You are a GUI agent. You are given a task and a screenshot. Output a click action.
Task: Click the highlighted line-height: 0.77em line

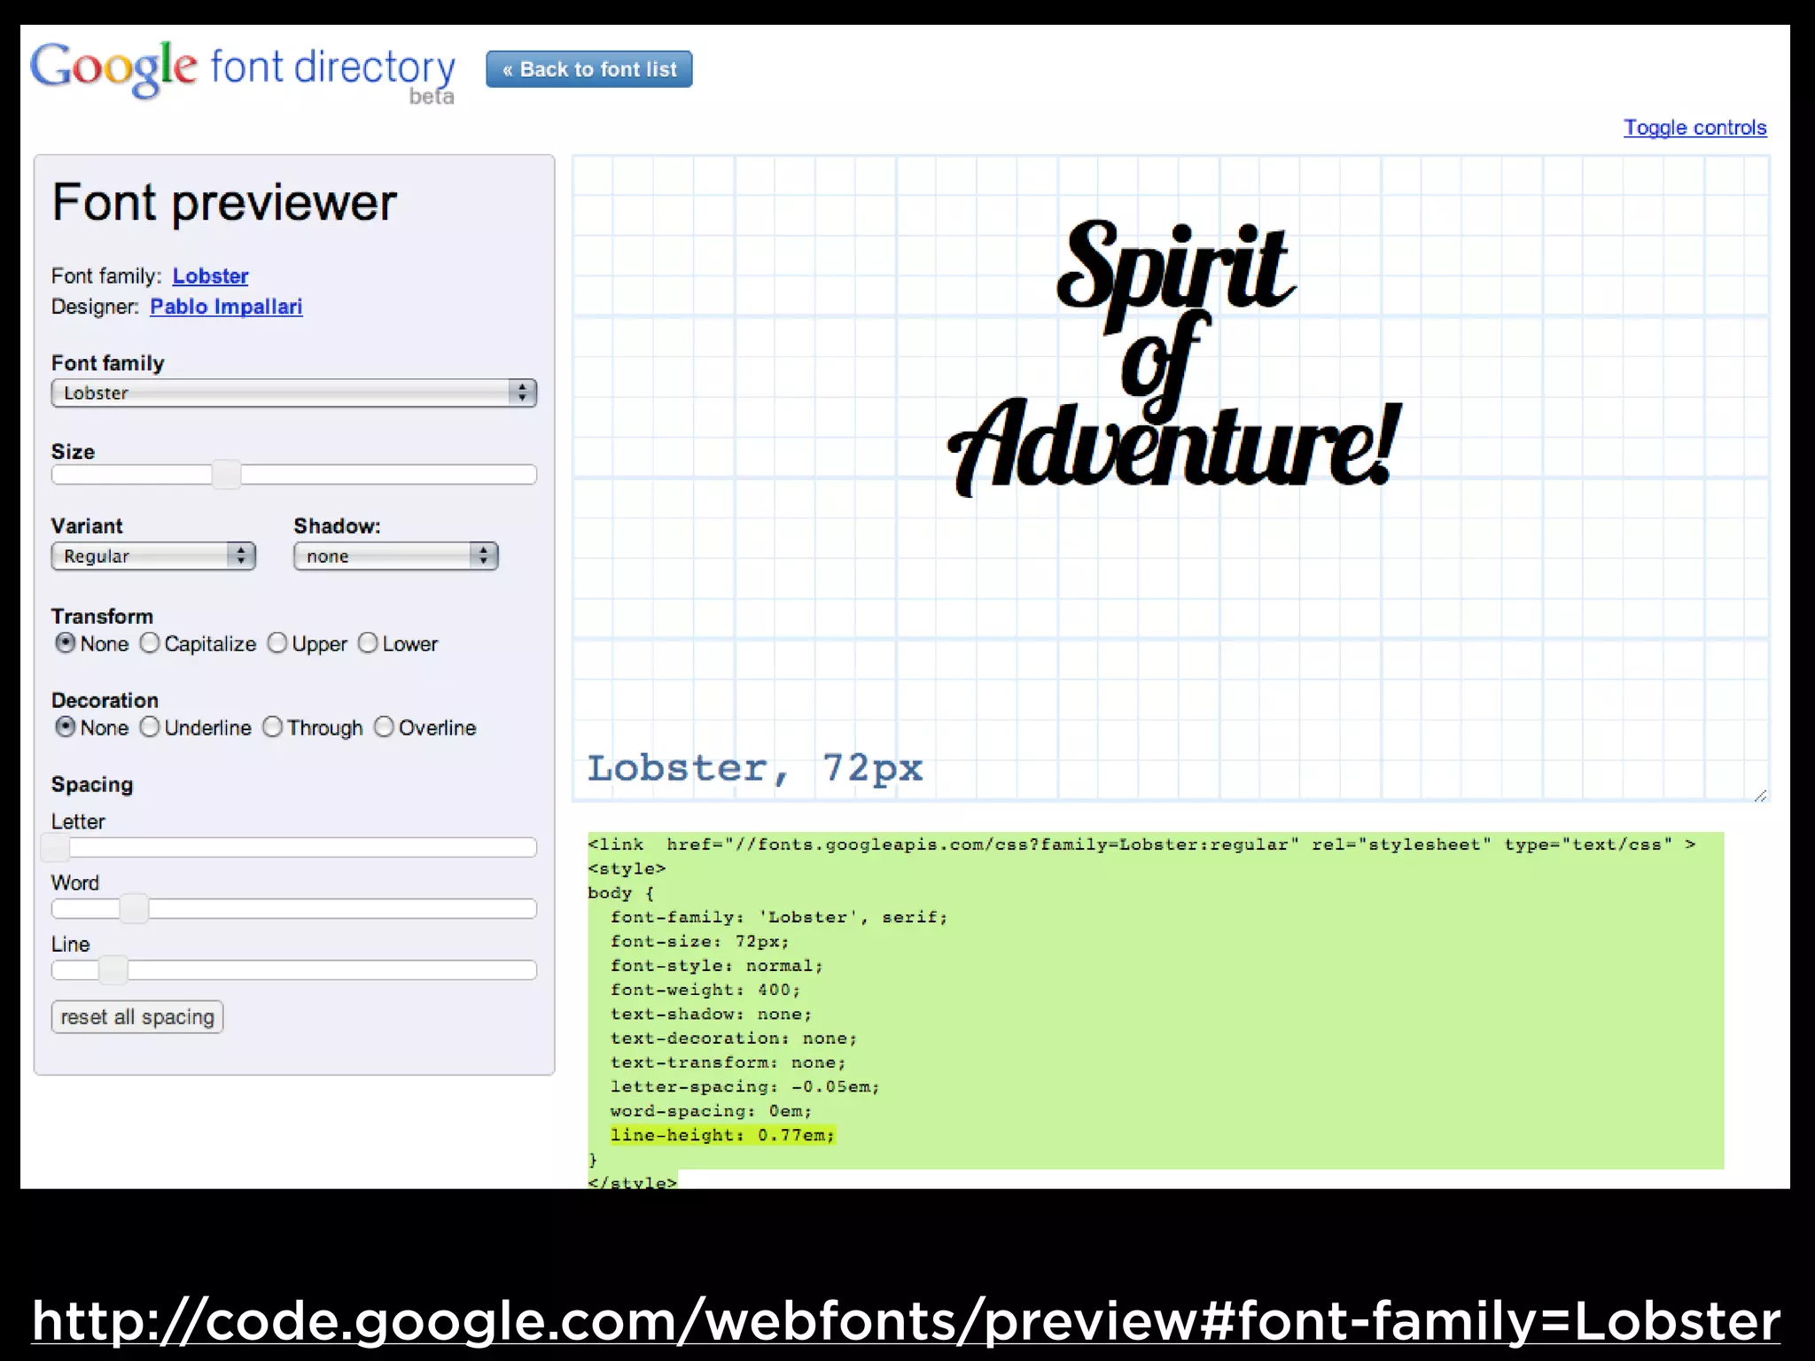pyautogui.click(x=722, y=1135)
